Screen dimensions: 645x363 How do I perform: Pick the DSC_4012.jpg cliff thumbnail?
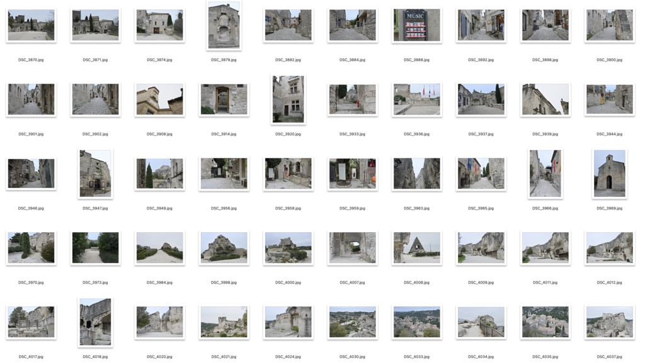(x=610, y=248)
